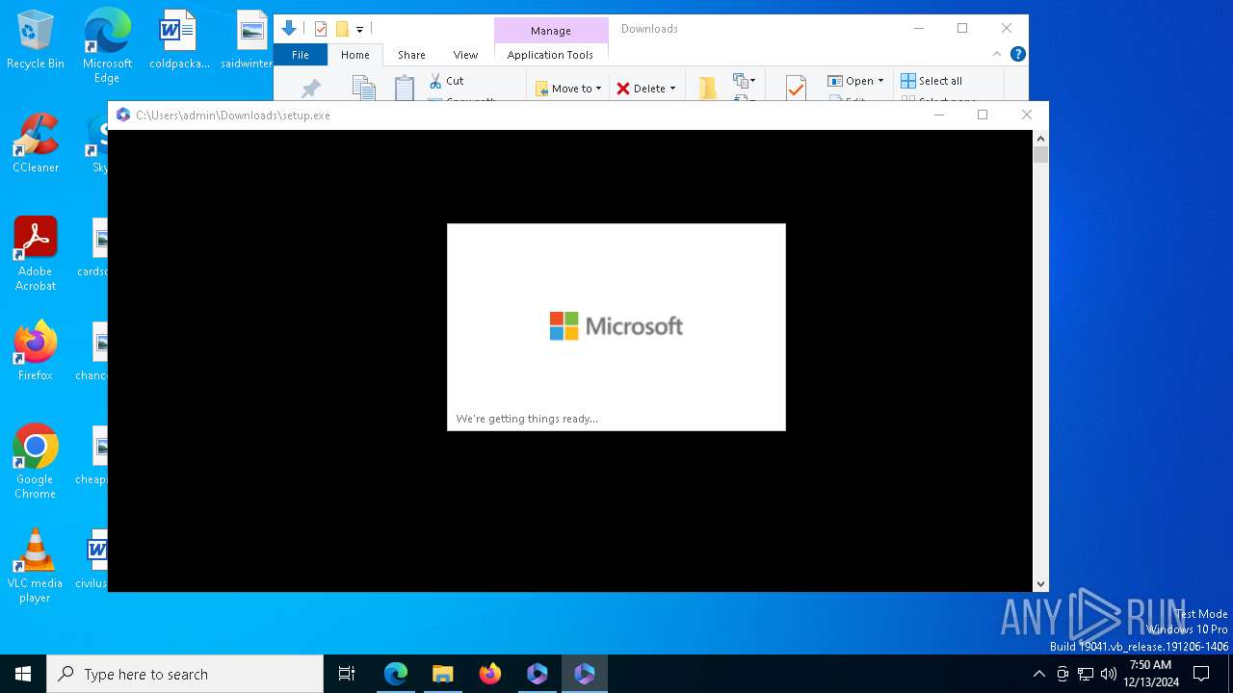Open Edge from the taskbar

tap(396, 674)
